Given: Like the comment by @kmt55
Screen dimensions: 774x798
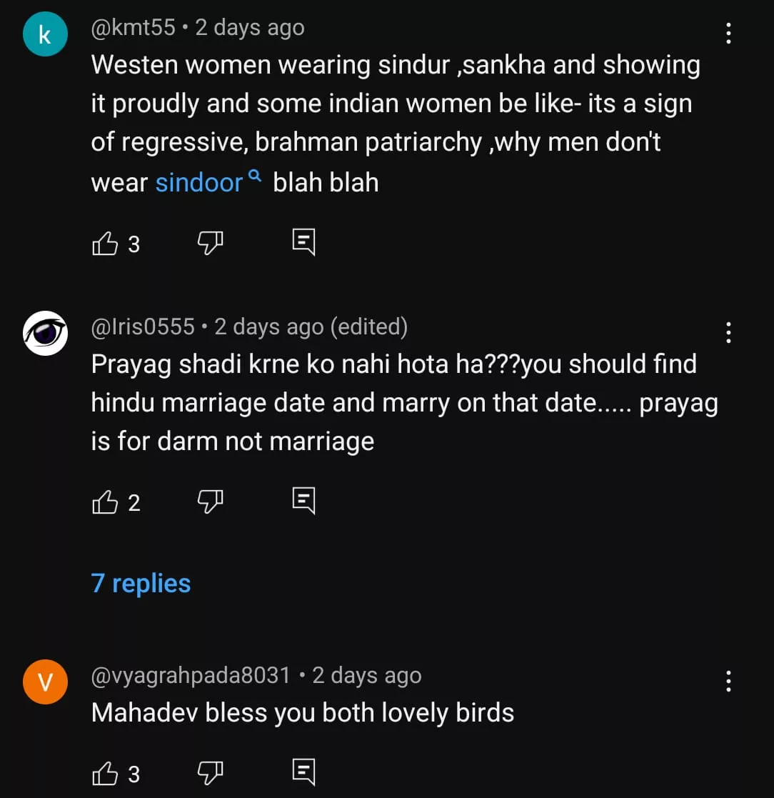Looking at the screenshot, I should tap(105, 244).
